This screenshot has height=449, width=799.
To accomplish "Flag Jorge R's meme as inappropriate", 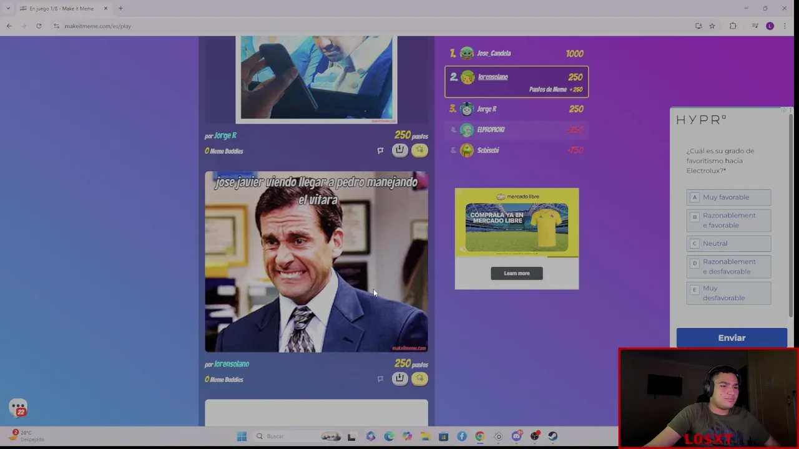I will click(x=380, y=150).
